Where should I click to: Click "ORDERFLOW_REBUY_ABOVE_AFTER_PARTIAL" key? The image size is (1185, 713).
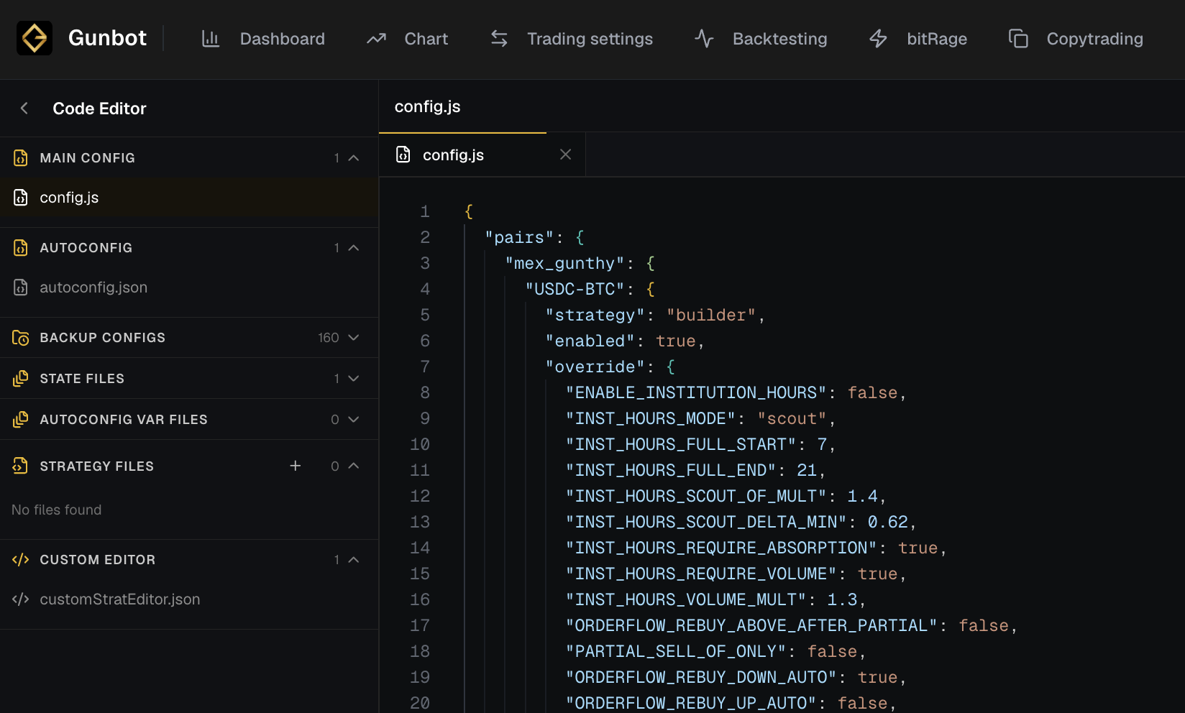coord(751,625)
